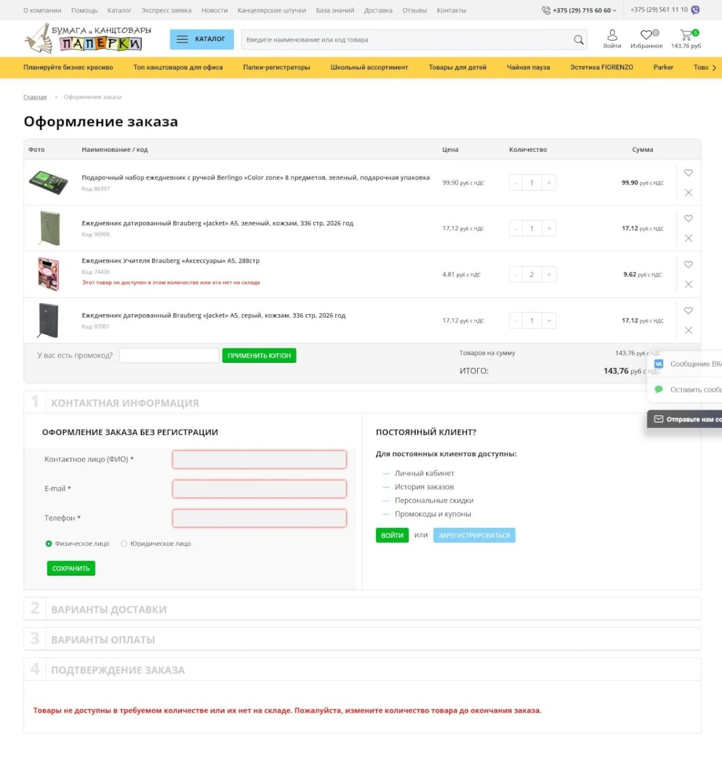Click the ПРИМЕНИТЬ КУПОН button

pyautogui.click(x=259, y=355)
